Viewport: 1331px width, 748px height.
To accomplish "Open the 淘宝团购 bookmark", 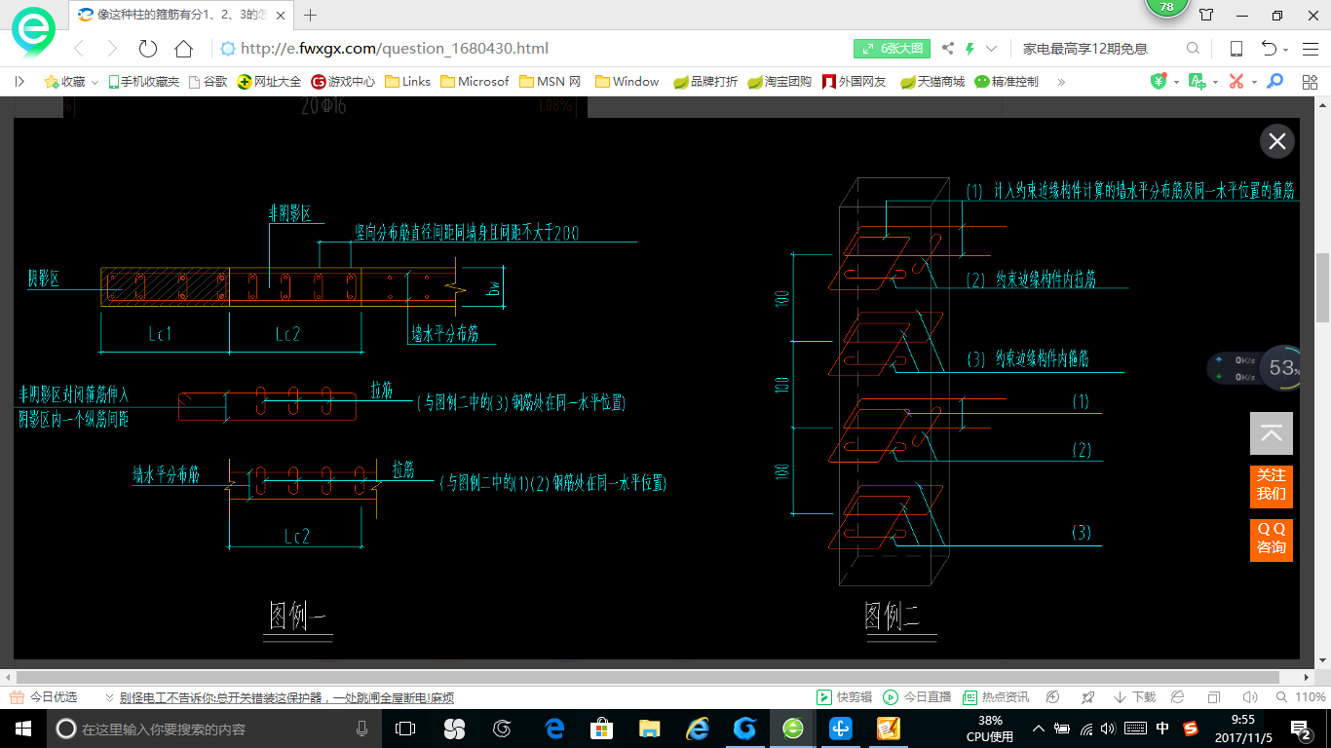I will pos(780,82).
